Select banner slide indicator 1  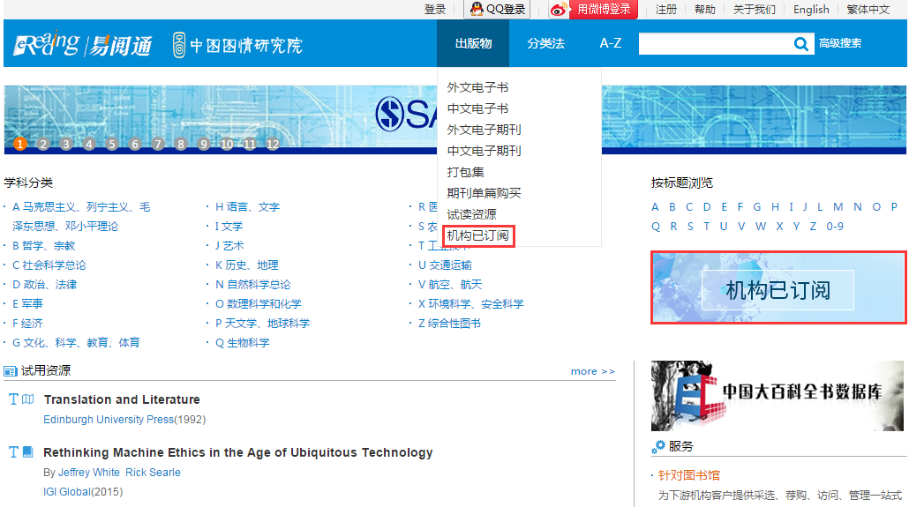point(20,145)
